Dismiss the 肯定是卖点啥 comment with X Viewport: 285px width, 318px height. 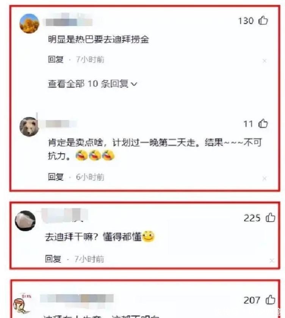click(264, 178)
